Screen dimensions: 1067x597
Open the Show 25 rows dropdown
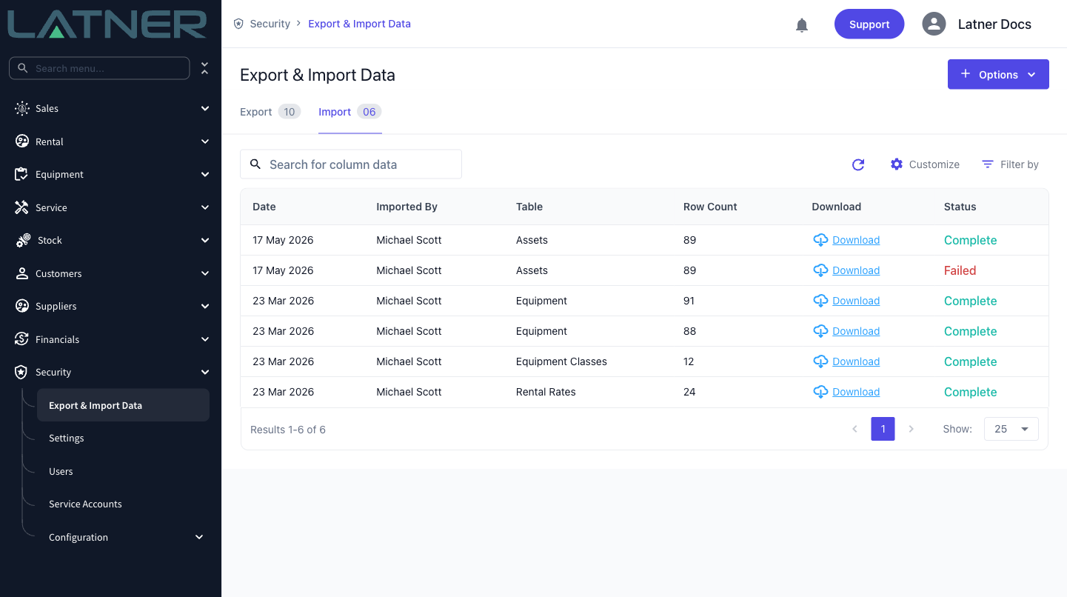[x=1011, y=429]
